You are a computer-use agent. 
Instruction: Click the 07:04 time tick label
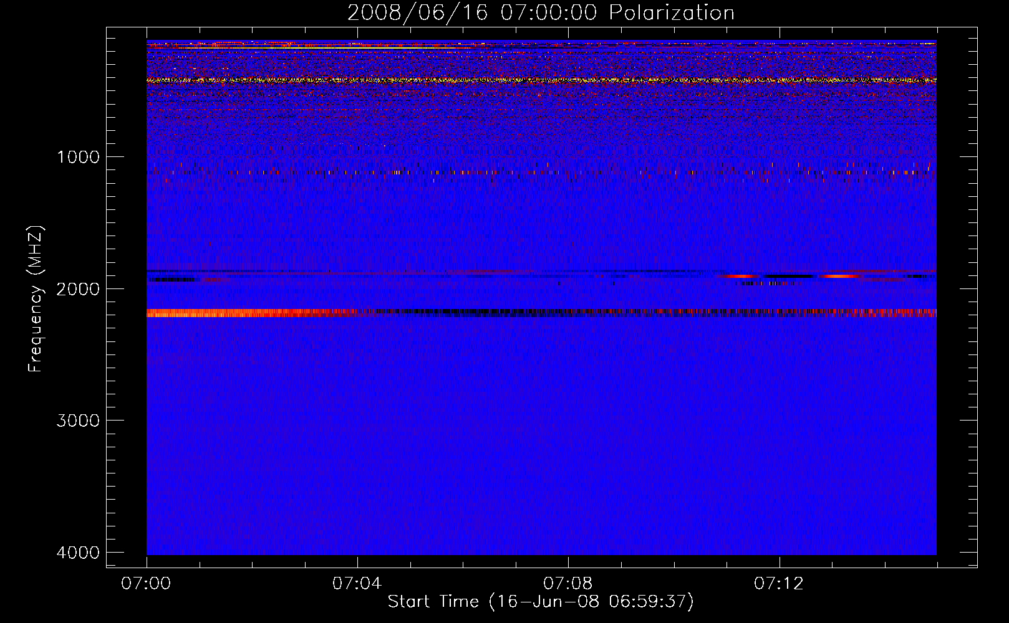(357, 584)
